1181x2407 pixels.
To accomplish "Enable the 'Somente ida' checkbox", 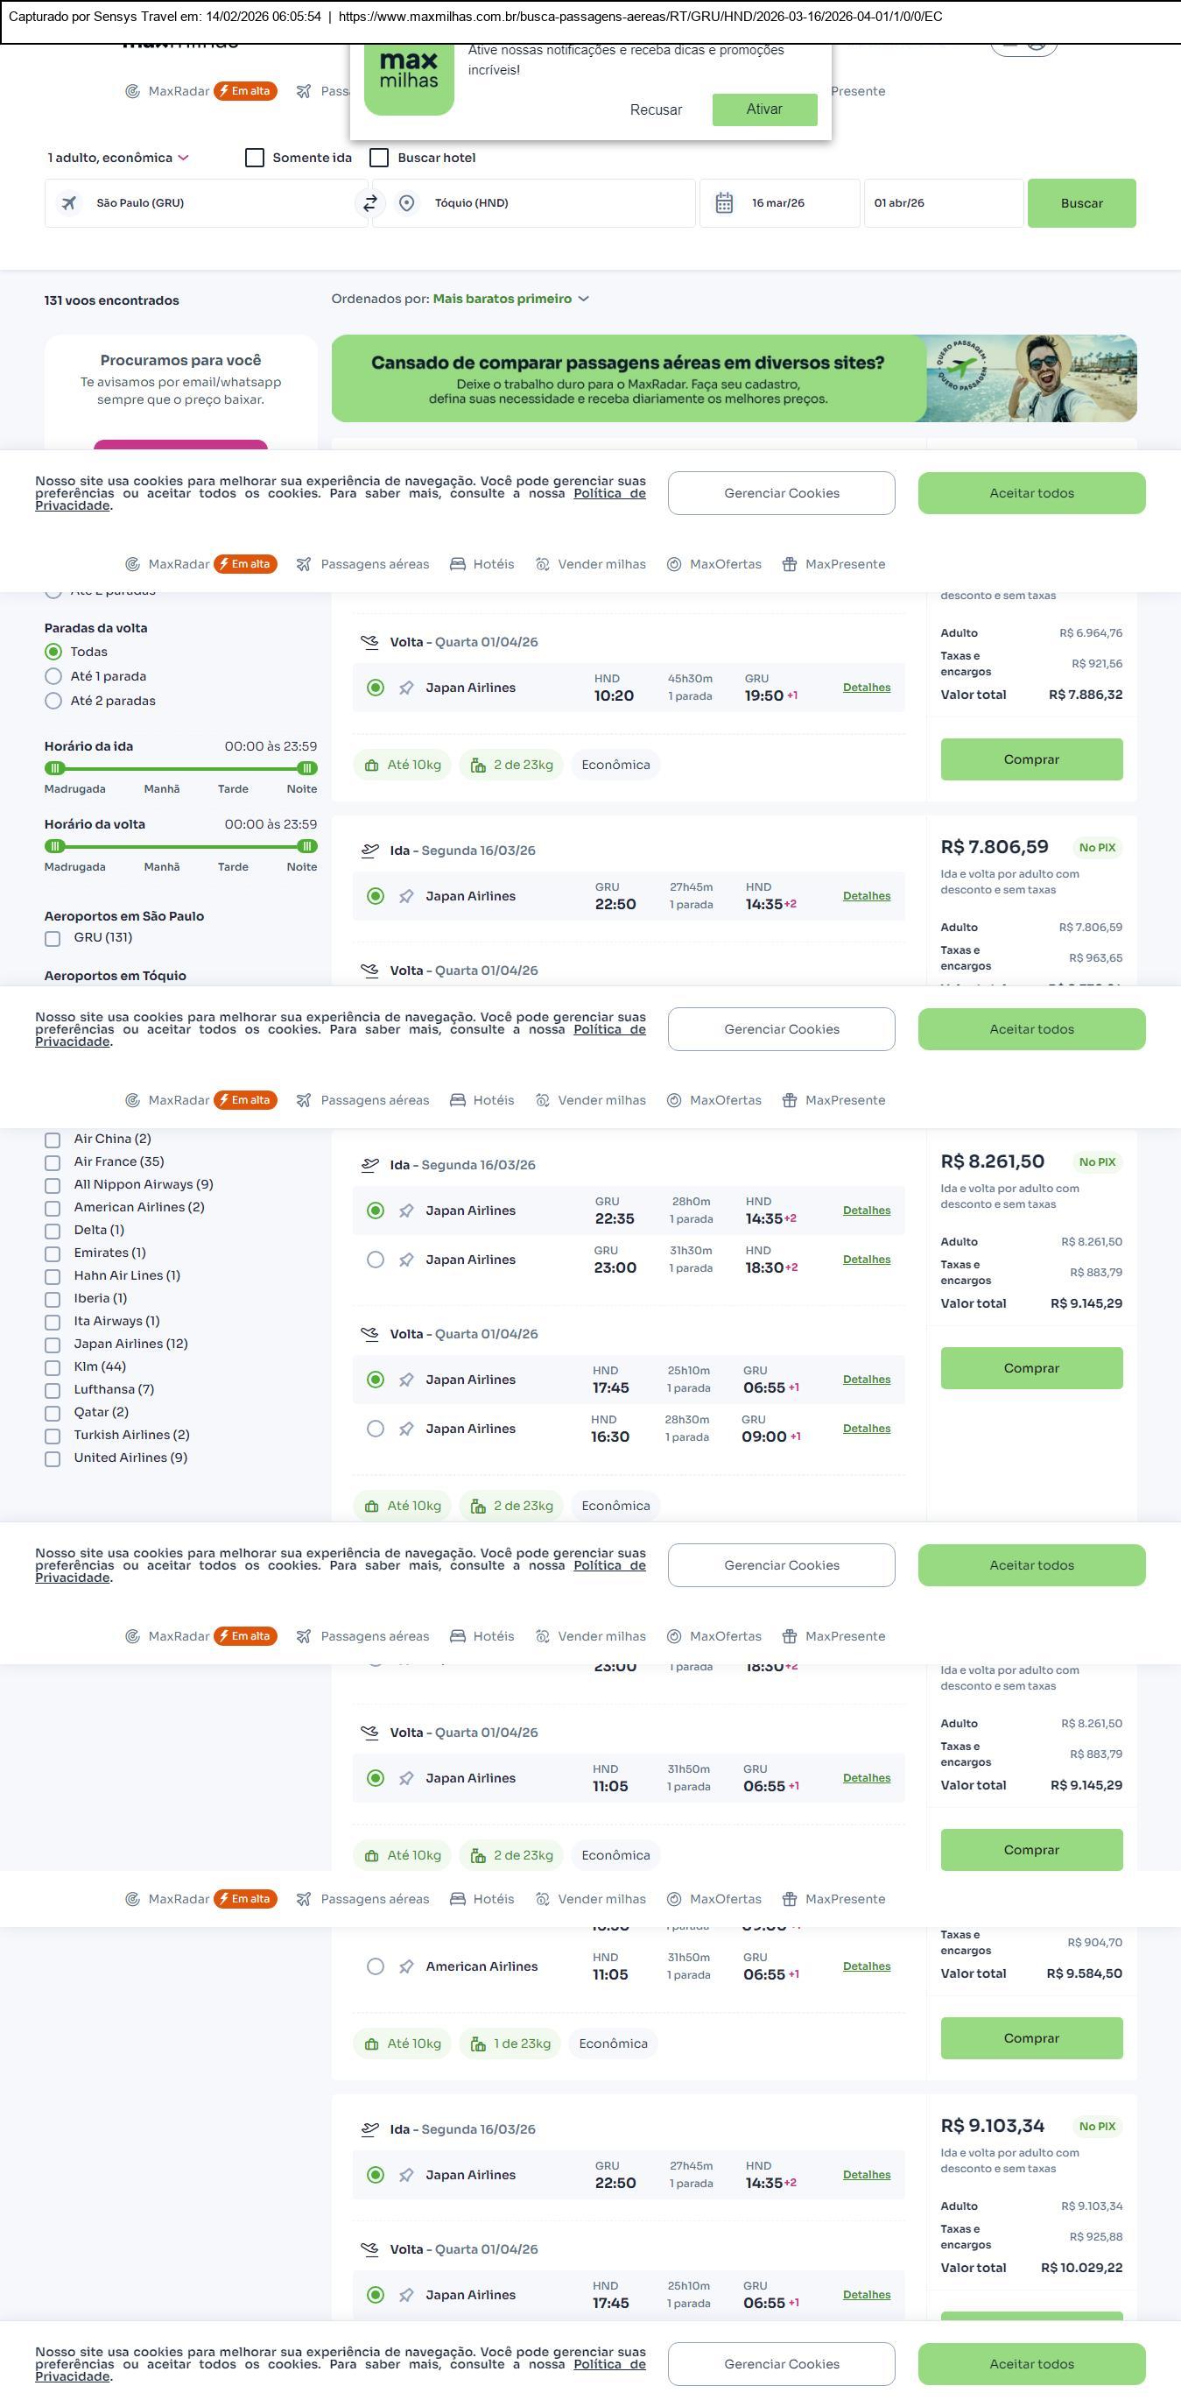I will 255,158.
